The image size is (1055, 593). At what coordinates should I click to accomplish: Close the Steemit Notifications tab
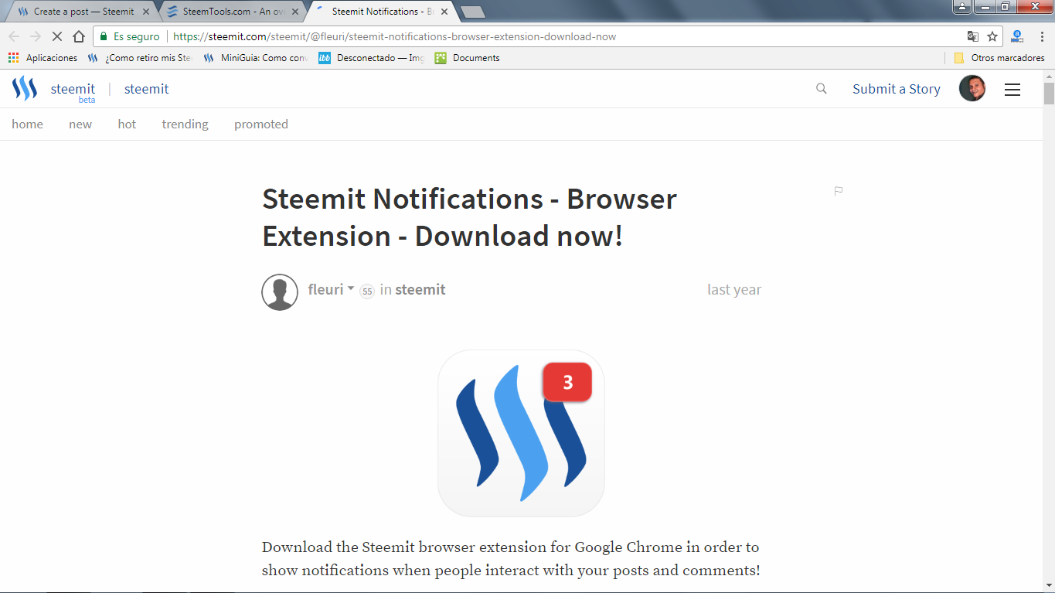click(x=444, y=12)
